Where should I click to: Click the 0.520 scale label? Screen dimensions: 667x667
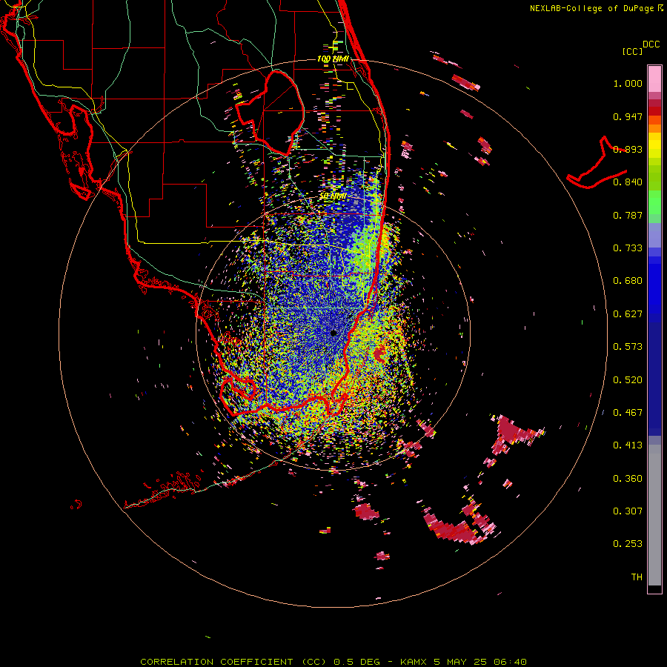628,380
